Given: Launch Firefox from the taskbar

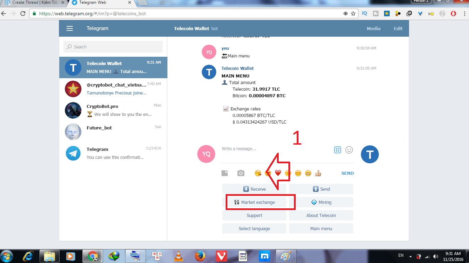Looking at the screenshot, I should tap(200, 256).
